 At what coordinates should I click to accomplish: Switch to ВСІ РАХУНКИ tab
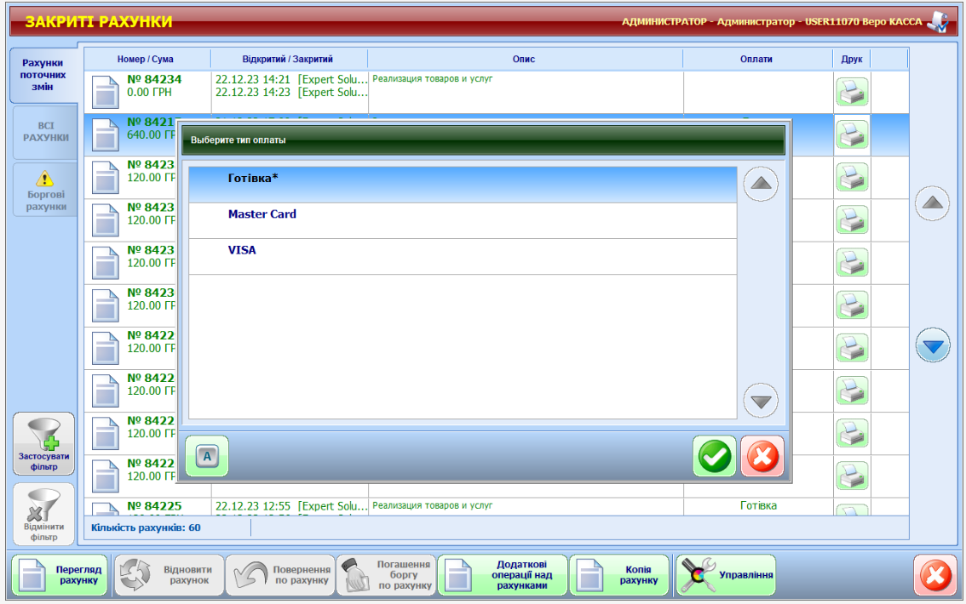point(46,132)
